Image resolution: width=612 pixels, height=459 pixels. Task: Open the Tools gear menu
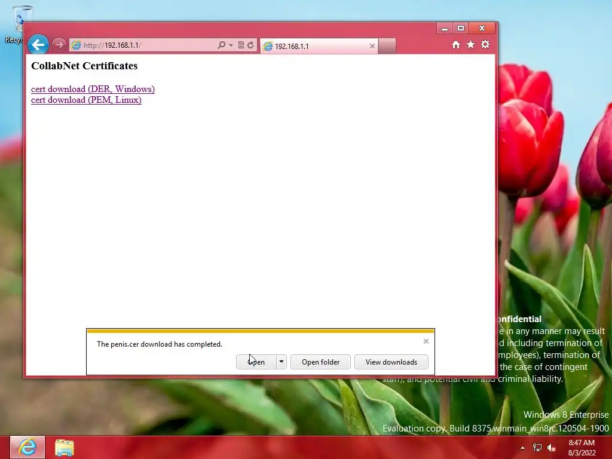485,44
